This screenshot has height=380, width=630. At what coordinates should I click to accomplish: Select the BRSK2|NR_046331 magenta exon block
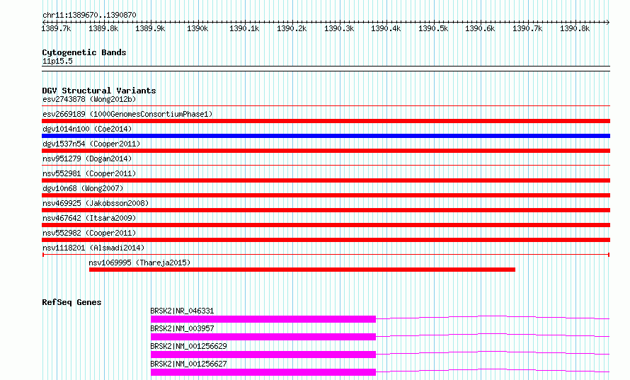coord(263,319)
